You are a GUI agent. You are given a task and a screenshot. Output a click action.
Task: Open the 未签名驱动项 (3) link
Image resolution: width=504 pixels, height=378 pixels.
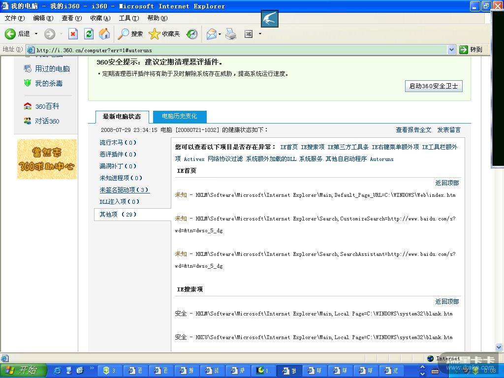[124, 190]
